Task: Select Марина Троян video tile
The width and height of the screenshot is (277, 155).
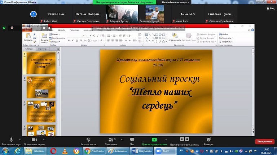Action: [122, 14]
